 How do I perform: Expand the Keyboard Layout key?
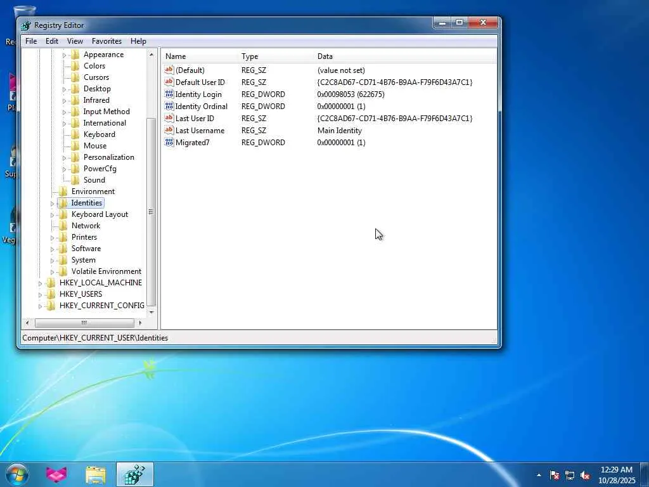pos(53,215)
